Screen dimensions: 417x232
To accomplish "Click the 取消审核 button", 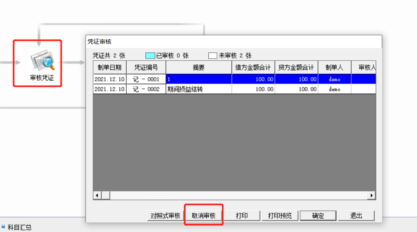I will point(204,215).
